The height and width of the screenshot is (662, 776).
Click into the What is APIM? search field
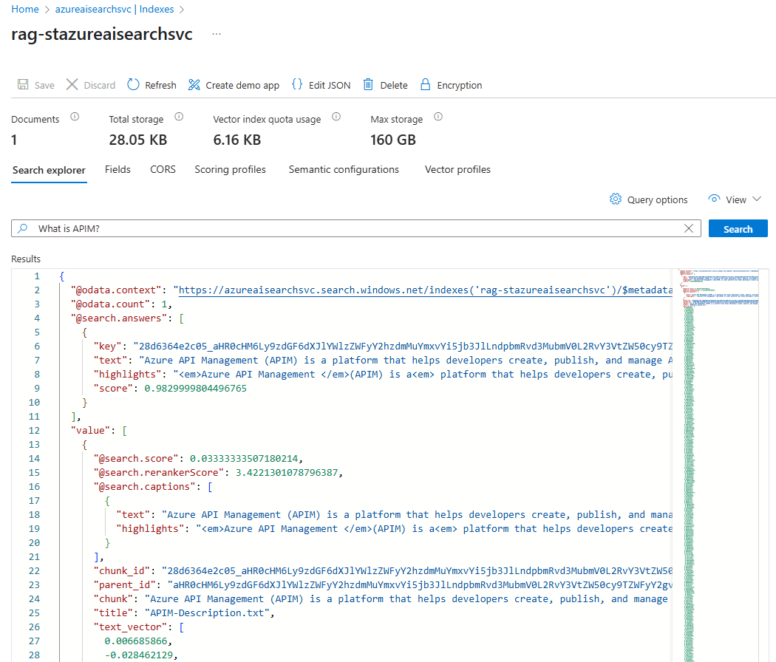click(355, 228)
